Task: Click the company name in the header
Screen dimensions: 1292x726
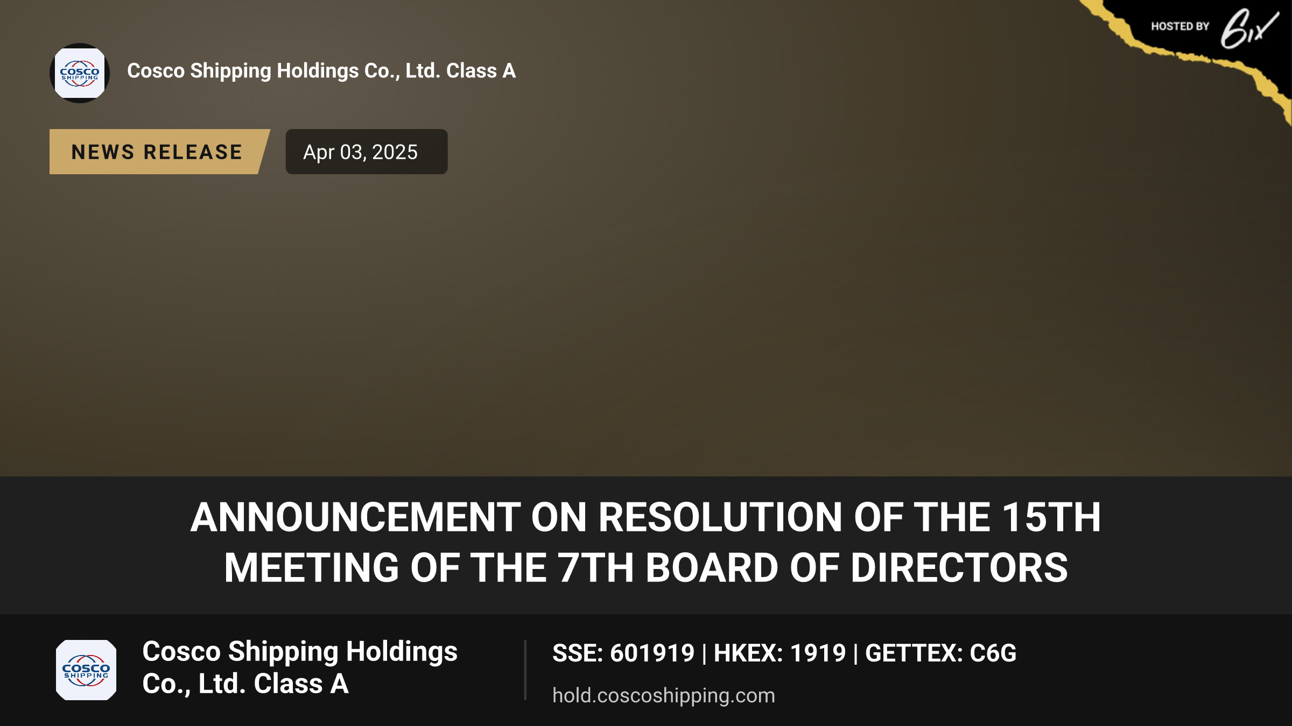Action: [321, 71]
